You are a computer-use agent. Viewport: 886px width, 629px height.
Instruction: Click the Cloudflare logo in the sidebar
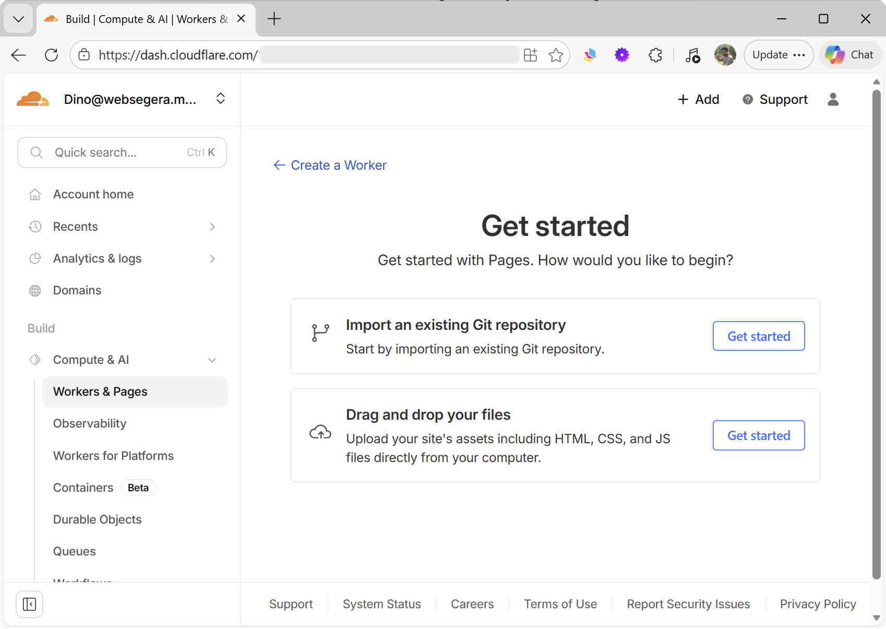click(32, 99)
